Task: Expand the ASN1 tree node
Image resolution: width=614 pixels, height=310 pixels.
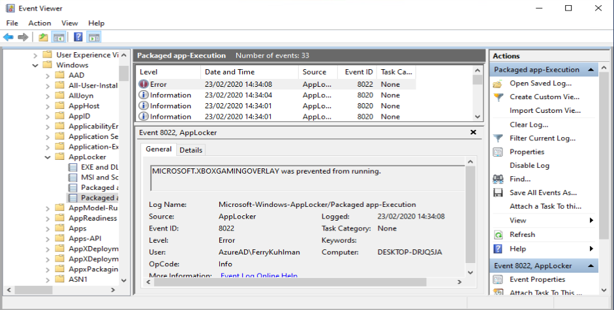Action: click(48, 280)
